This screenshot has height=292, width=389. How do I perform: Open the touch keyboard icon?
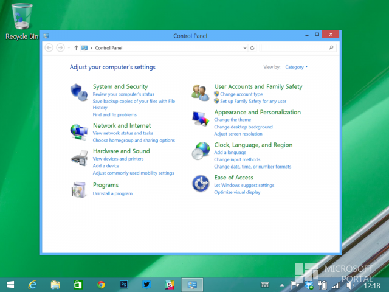click(265, 285)
